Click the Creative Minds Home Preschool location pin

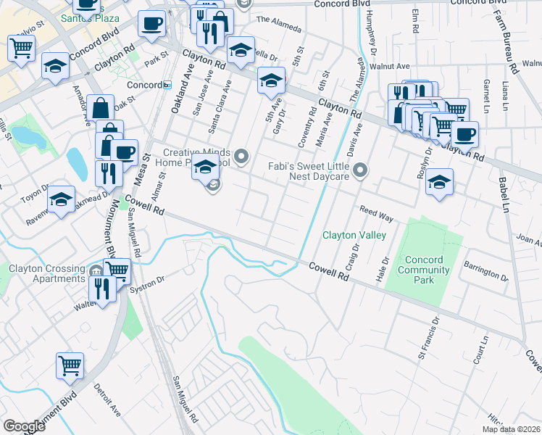pos(241,157)
